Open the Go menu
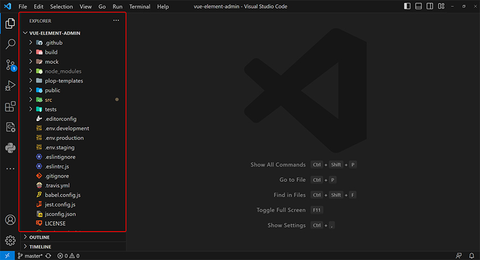Viewport: 480px width, 260px height. (102, 6)
